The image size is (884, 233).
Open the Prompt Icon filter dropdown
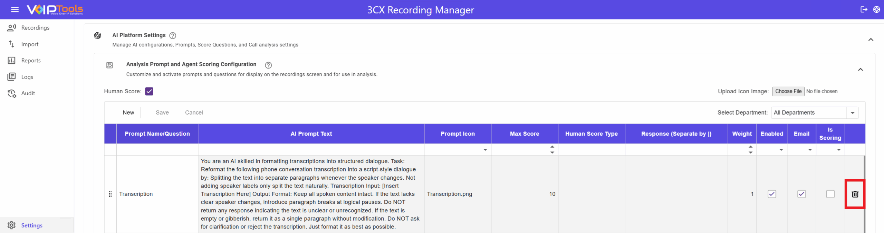coord(485,150)
